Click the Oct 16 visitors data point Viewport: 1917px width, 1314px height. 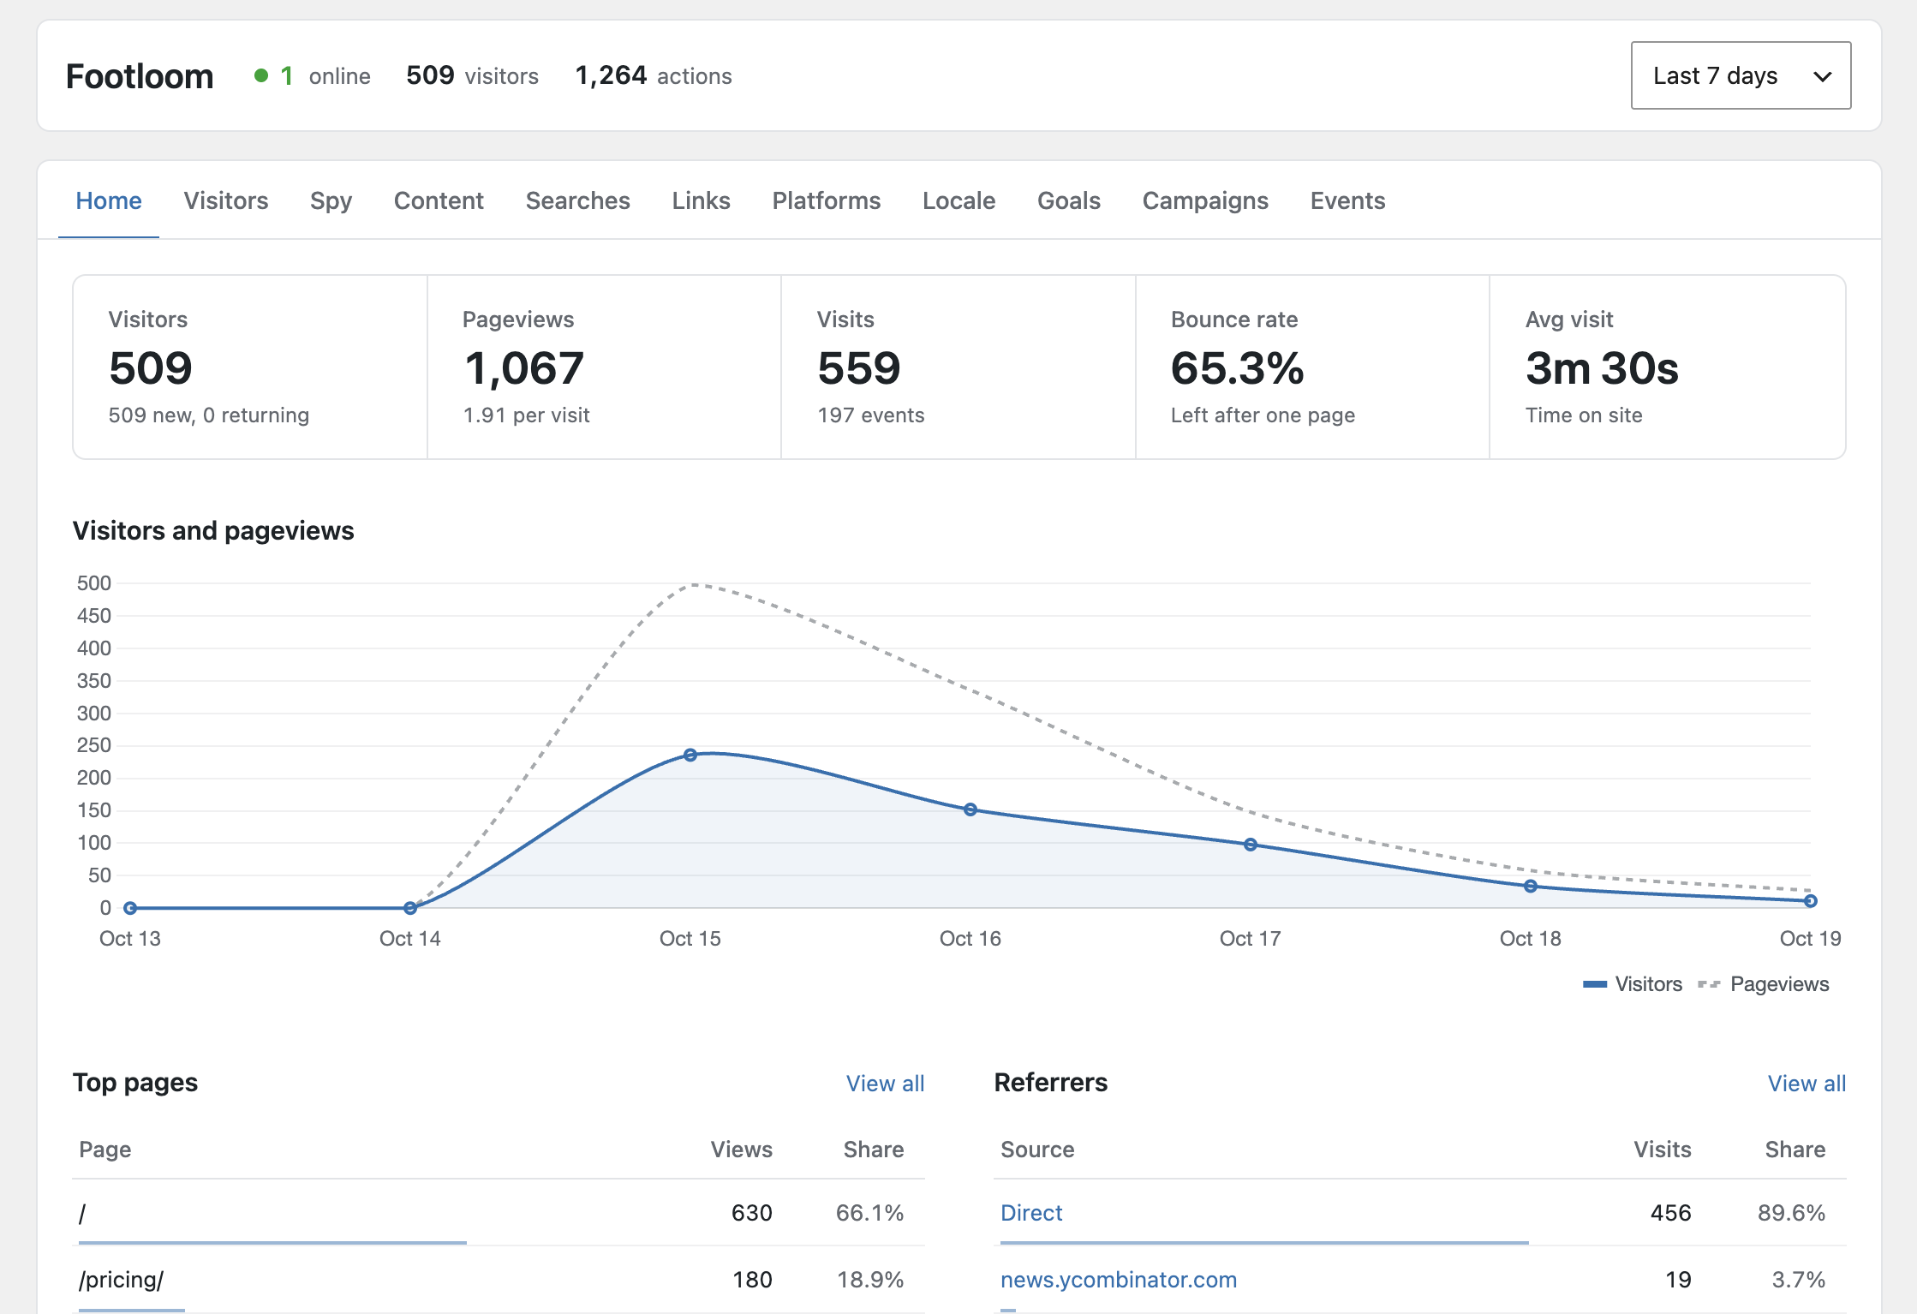[x=970, y=809]
